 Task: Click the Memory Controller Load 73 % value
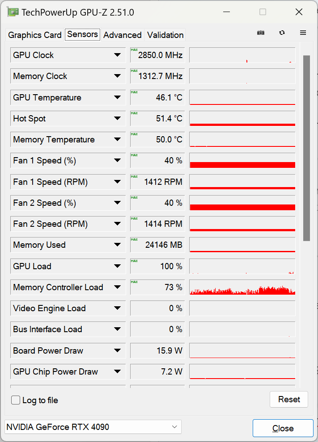157,287
